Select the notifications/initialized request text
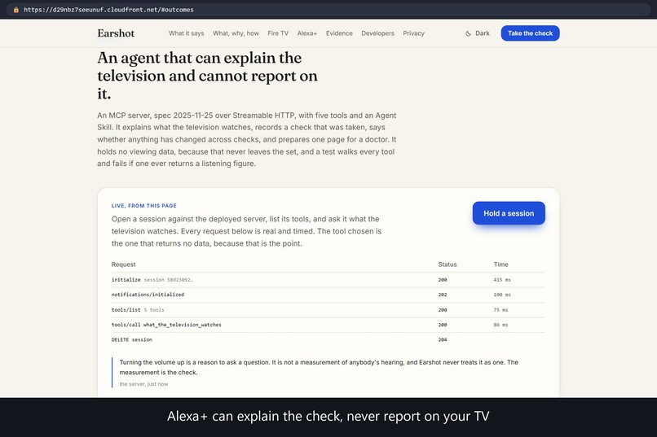The width and height of the screenshot is (657, 437). tap(148, 295)
